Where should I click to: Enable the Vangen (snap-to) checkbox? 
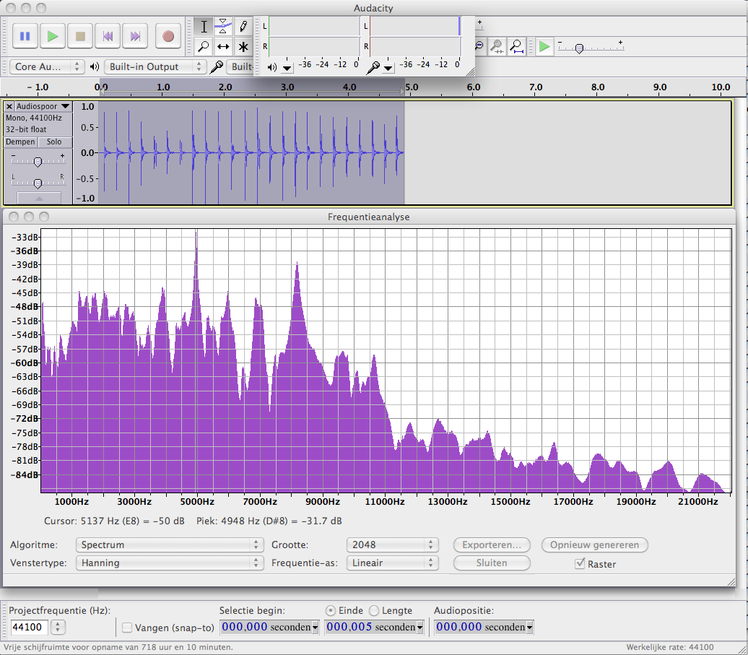click(x=127, y=628)
